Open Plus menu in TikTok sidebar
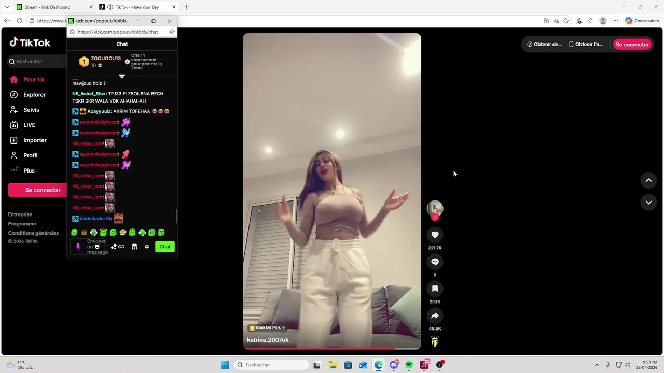 [29, 170]
